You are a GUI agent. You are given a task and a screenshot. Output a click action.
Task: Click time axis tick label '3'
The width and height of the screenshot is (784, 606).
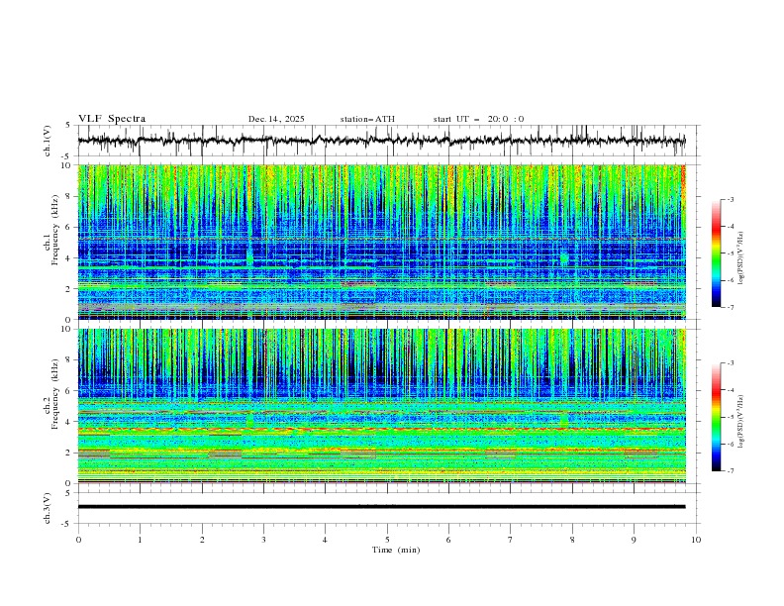click(x=264, y=540)
